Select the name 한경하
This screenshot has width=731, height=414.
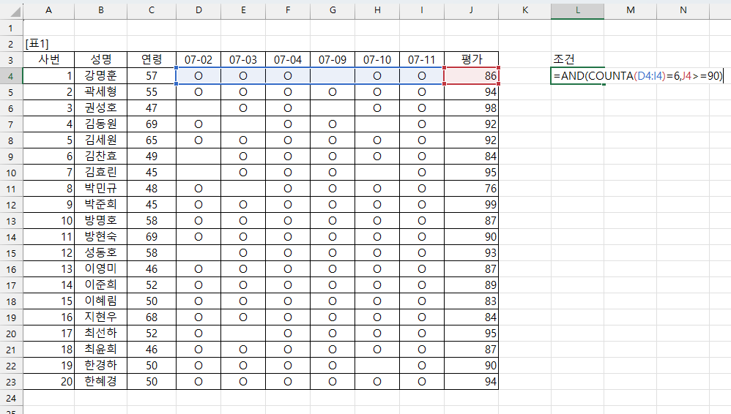[100, 366]
